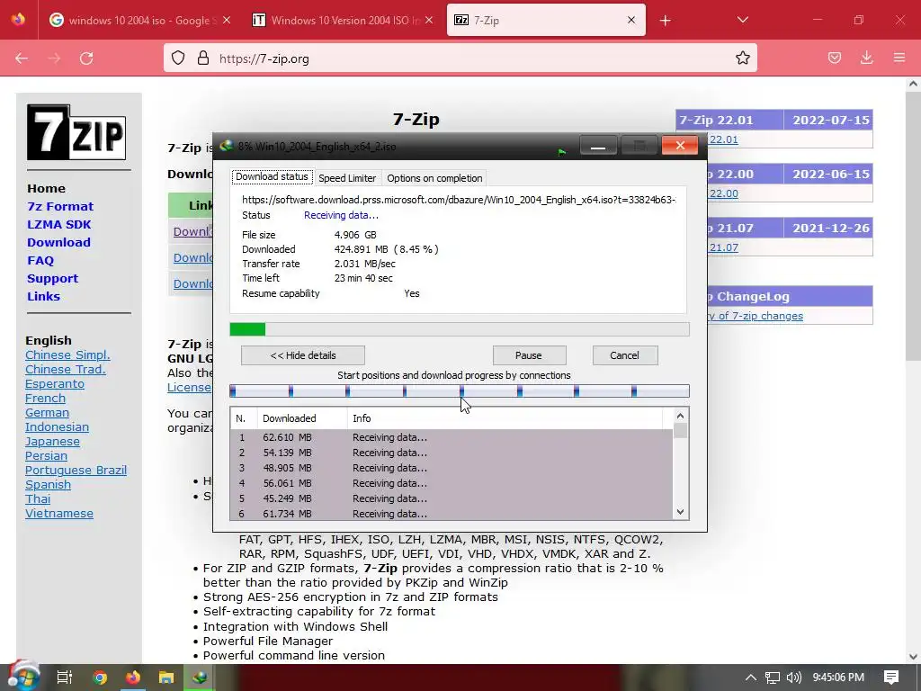Click the Info column header
Image resolution: width=921 pixels, height=691 pixels.
[505, 418]
